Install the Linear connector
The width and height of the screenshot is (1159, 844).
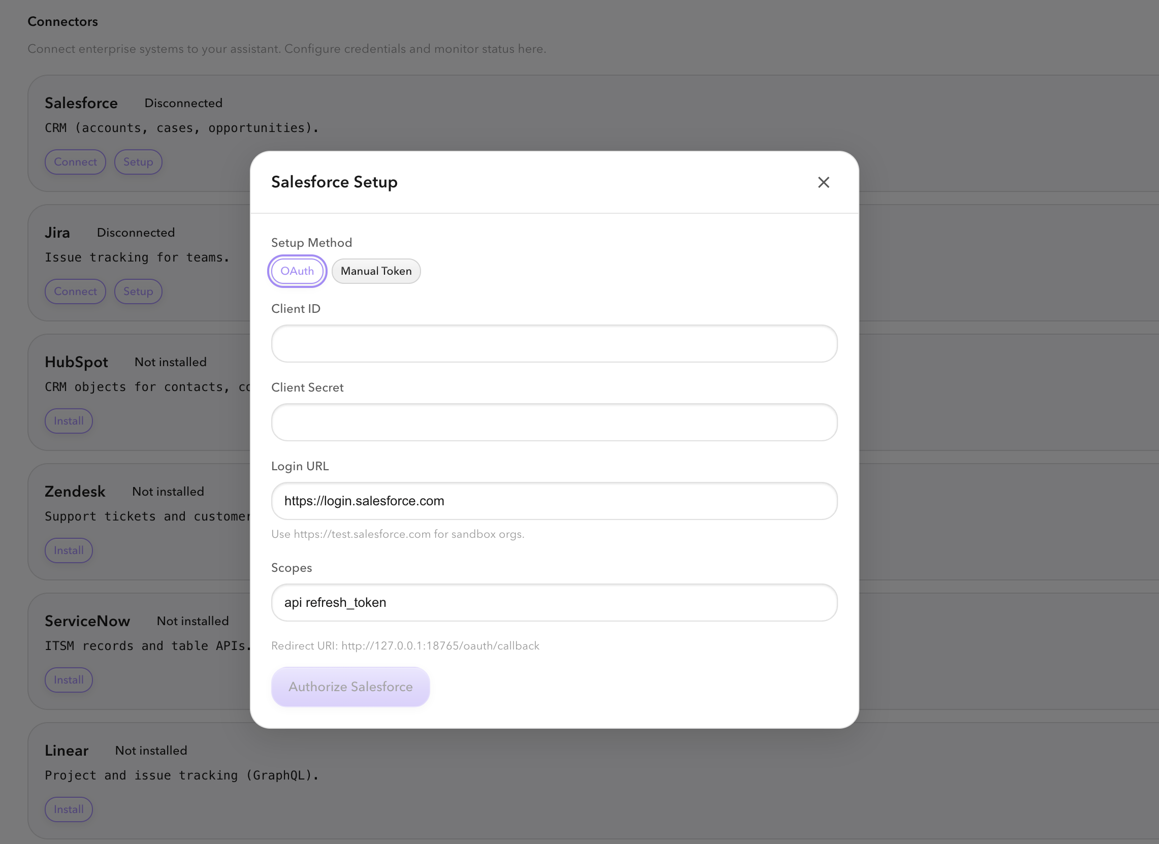point(69,809)
